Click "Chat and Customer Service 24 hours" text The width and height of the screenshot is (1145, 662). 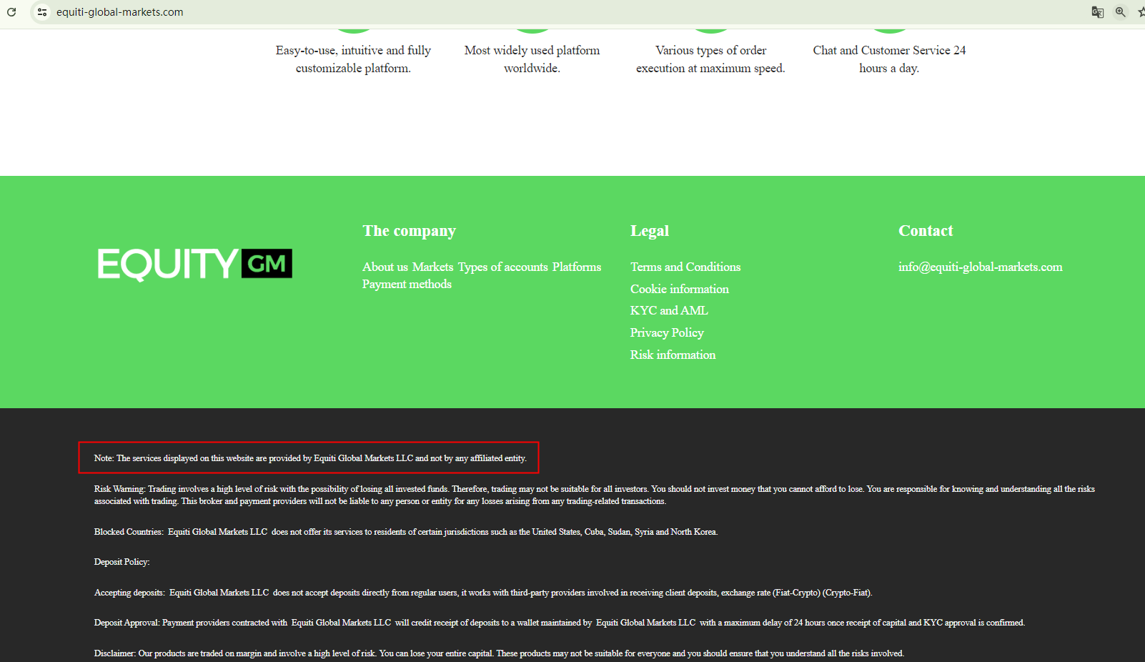(x=889, y=59)
